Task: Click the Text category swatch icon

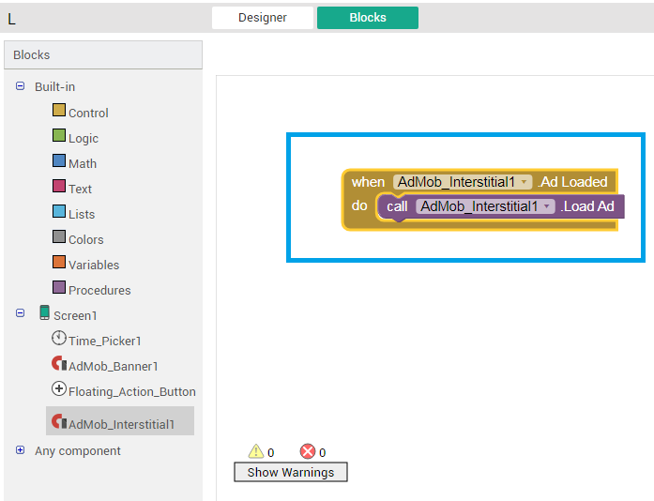Action: coord(59,186)
